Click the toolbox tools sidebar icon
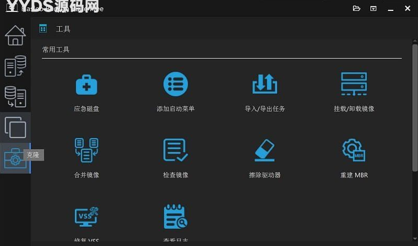This screenshot has height=246, width=418. (x=15, y=158)
